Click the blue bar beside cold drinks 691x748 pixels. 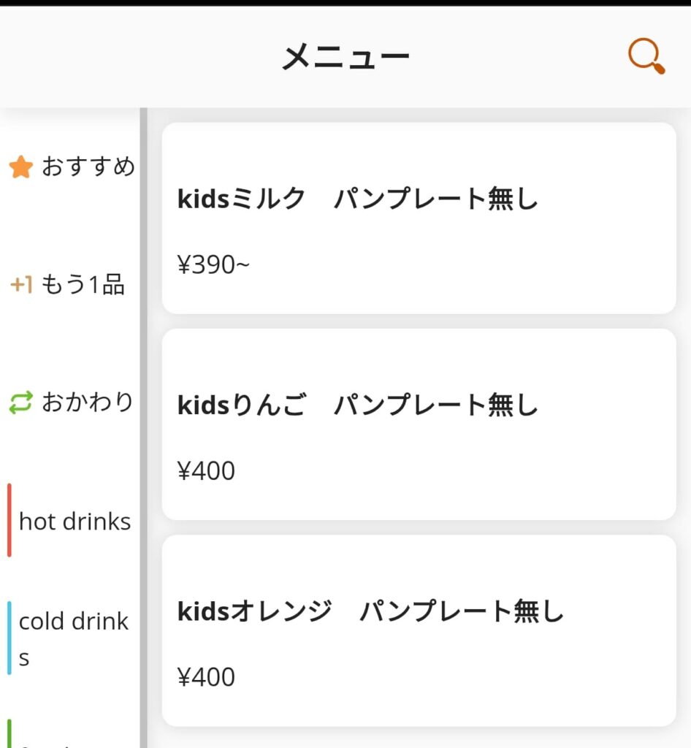click(9, 638)
